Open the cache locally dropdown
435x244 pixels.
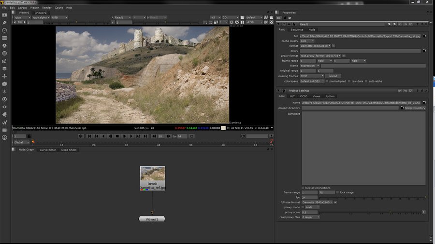tap(307, 41)
